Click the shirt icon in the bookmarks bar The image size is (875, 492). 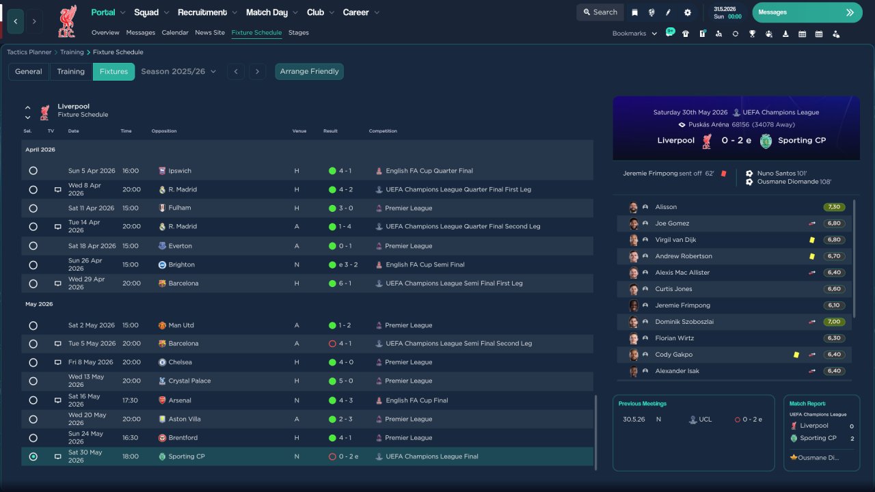[x=686, y=33]
